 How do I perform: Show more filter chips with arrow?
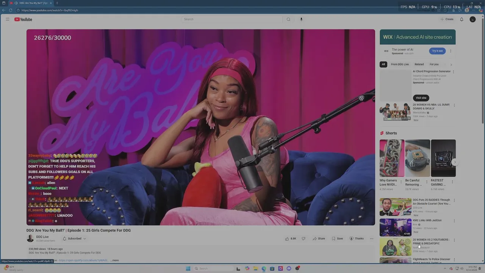click(451, 64)
